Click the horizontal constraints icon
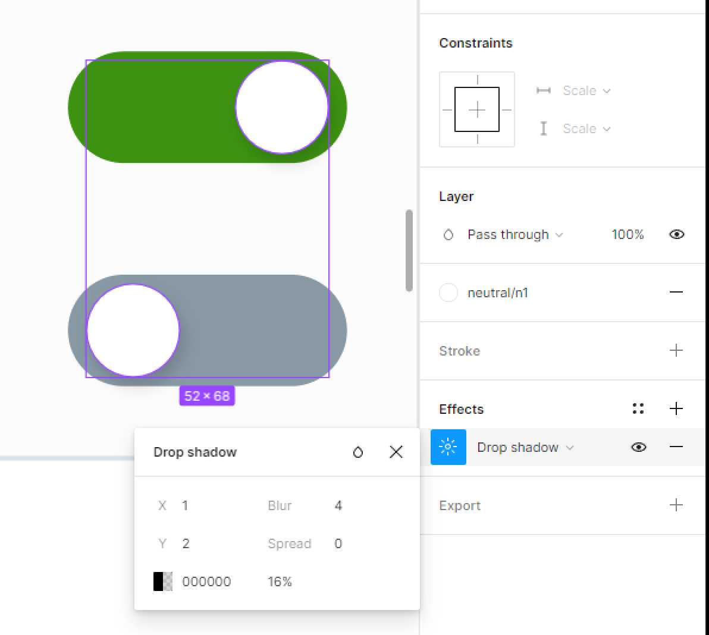 pyautogui.click(x=543, y=90)
